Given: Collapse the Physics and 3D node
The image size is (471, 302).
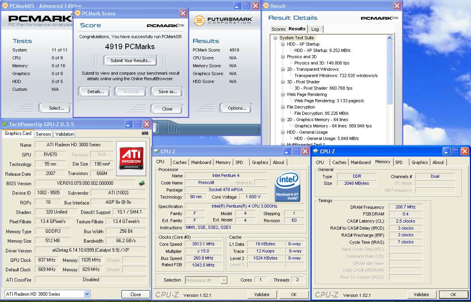Looking at the screenshot, I should coord(283,57).
